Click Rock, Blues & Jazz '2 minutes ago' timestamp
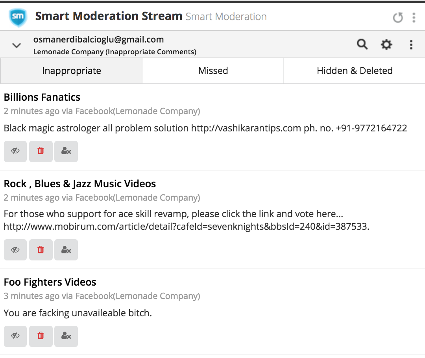Image resolution: width=425 pixels, height=358 pixels. point(102,197)
